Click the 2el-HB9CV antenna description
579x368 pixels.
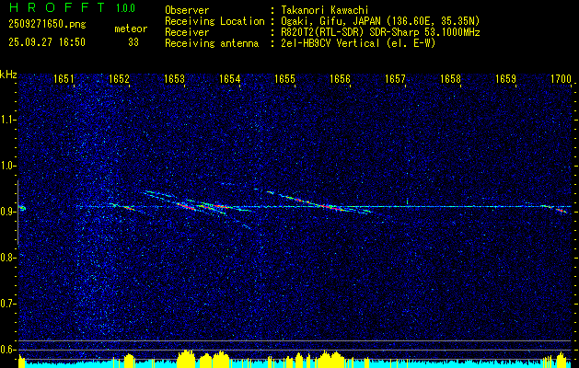[358, 43]
